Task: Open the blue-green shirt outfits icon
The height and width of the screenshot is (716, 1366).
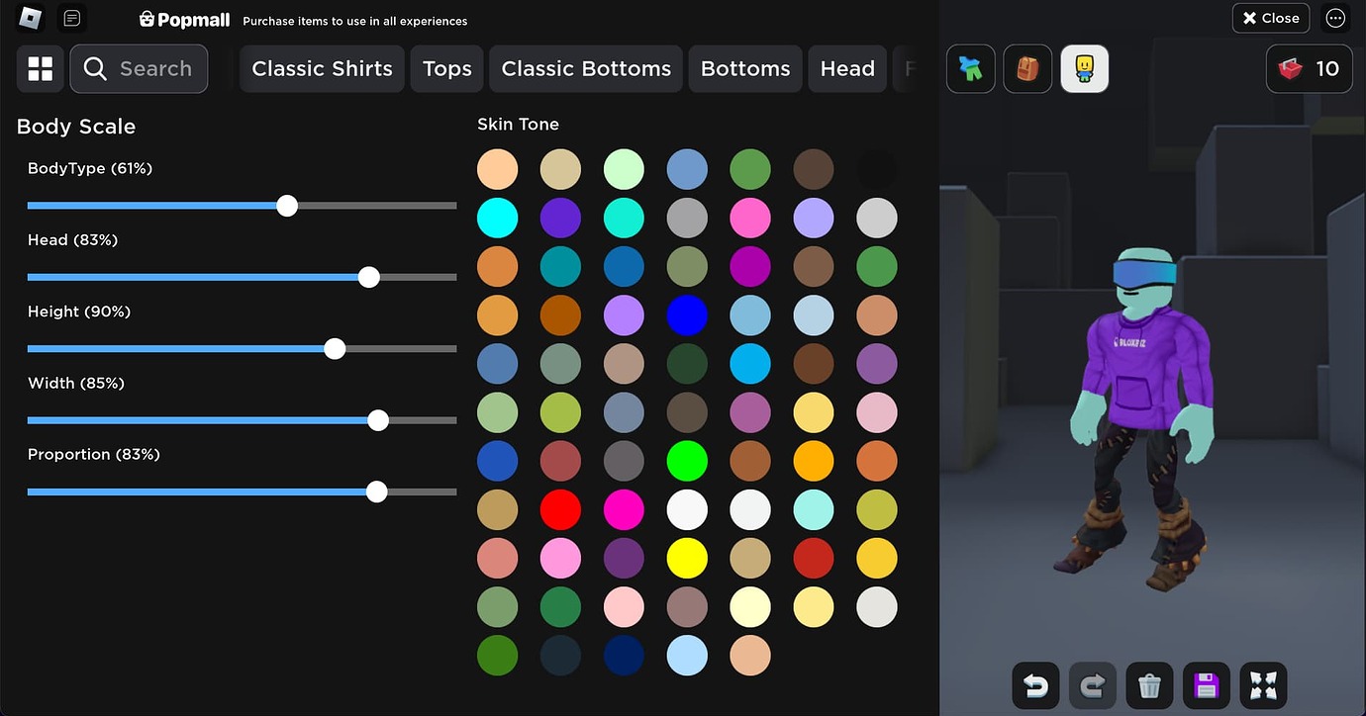Action: click(x=970, y=68)
